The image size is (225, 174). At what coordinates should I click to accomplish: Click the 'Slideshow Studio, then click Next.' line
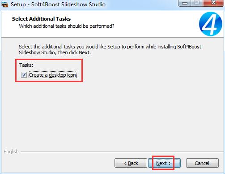pyautogui.click(x=55, y=52)
